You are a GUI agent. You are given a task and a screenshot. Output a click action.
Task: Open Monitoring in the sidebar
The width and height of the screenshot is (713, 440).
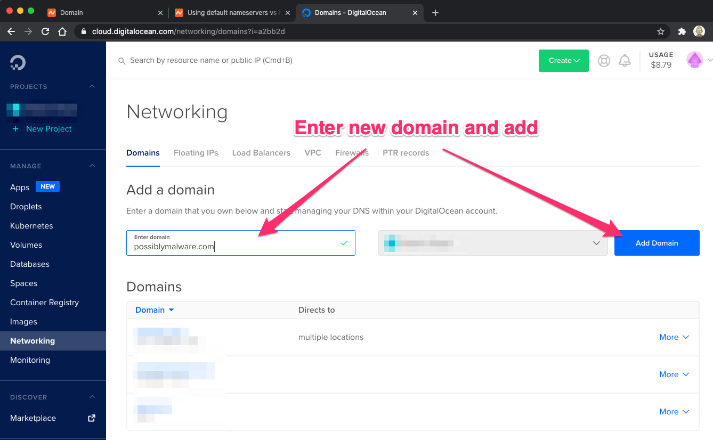(x=30, y=360)
